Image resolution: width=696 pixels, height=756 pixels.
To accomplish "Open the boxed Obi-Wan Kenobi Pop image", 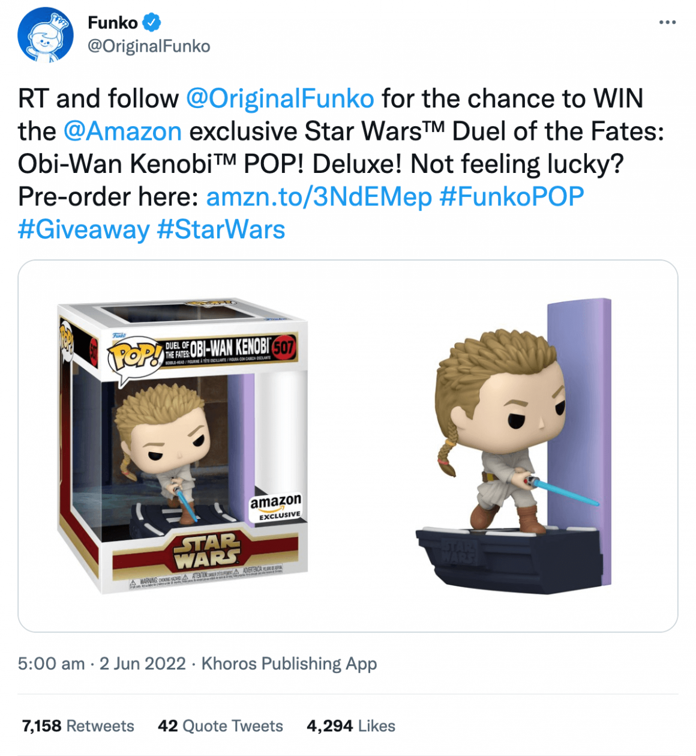I will point(183,446).
